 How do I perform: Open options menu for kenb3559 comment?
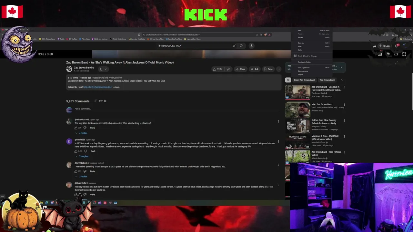click(x=278, y=142)
